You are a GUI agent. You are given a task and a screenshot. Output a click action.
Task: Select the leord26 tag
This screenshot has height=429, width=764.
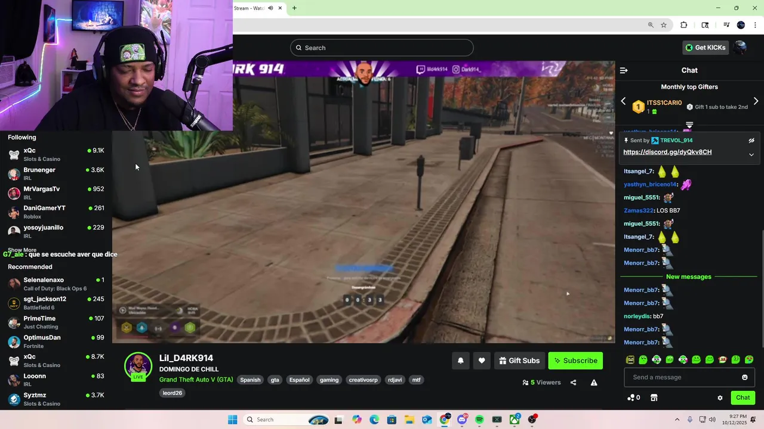click(172, 393)
